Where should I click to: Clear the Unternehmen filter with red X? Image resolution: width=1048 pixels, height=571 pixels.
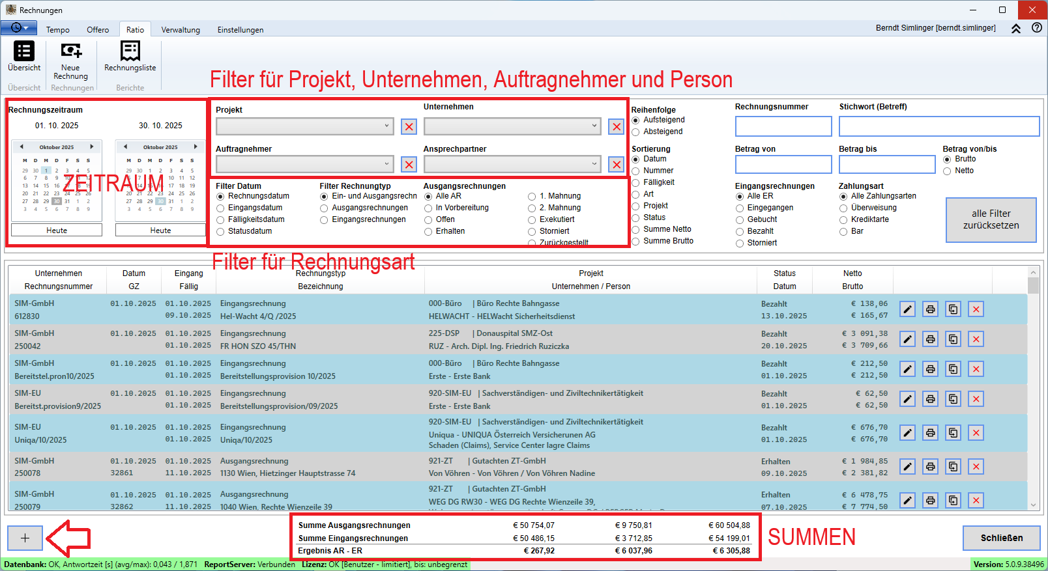(x=616, y=126)
